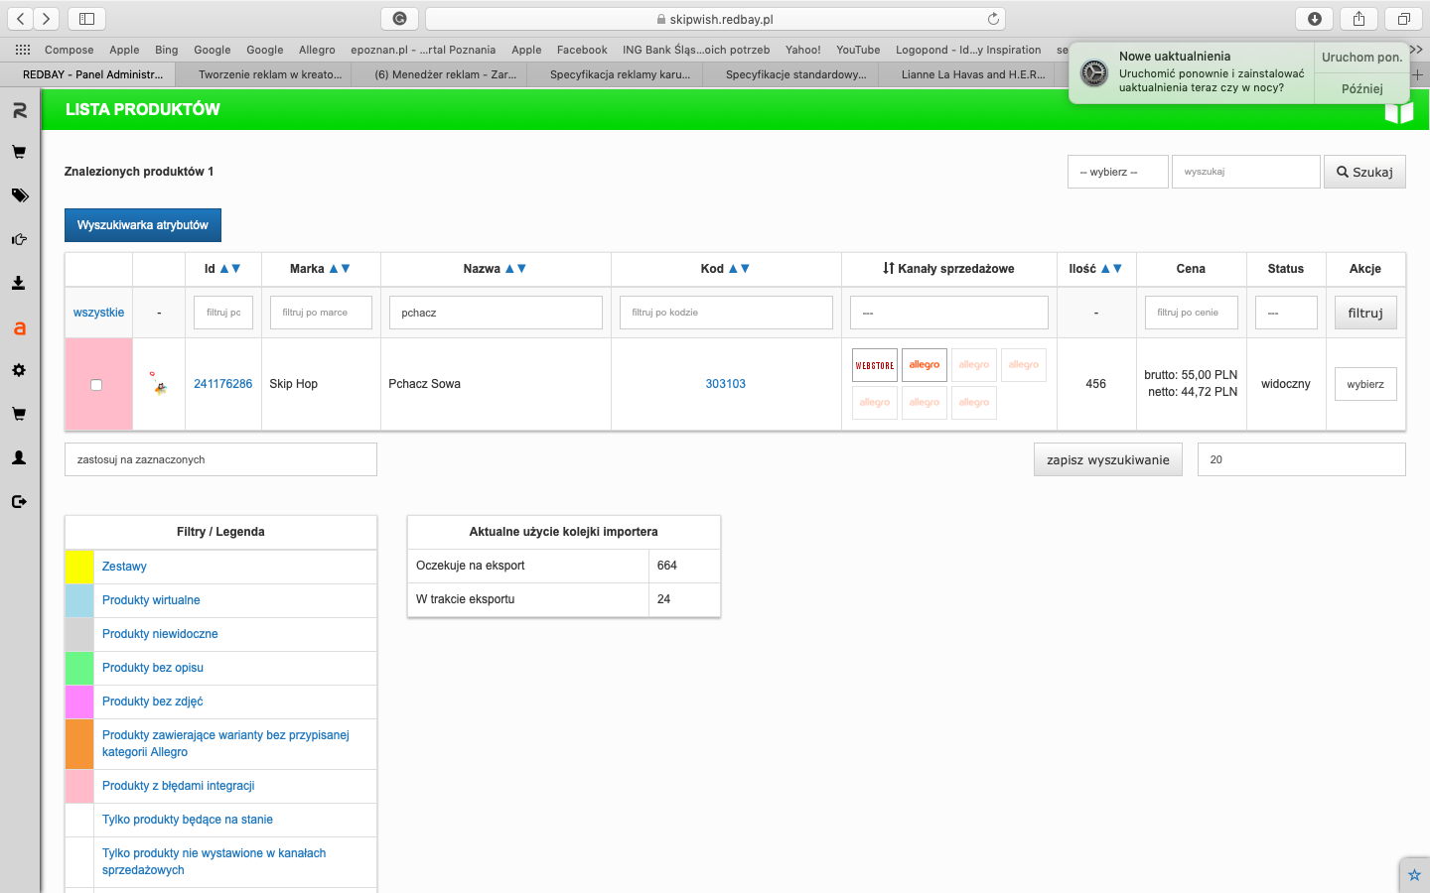Click the 'Wyszukiwarka atrybutów' button
1430x893 pixels.
click(x=143, y=225)
